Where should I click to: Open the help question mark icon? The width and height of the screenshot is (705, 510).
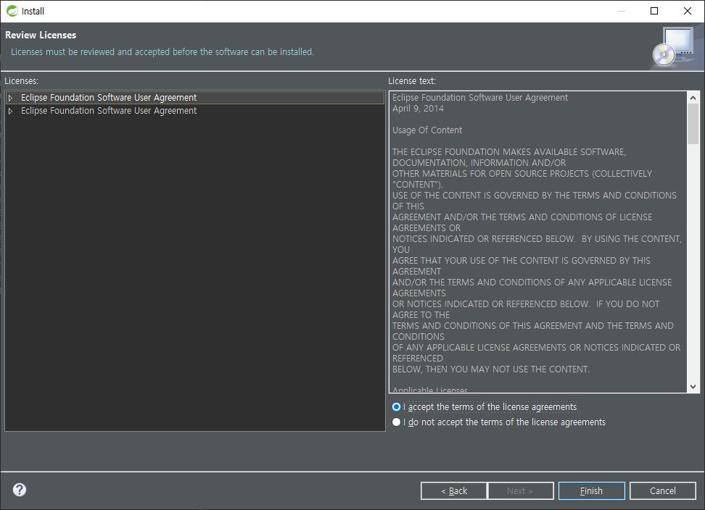click(20, 490)
